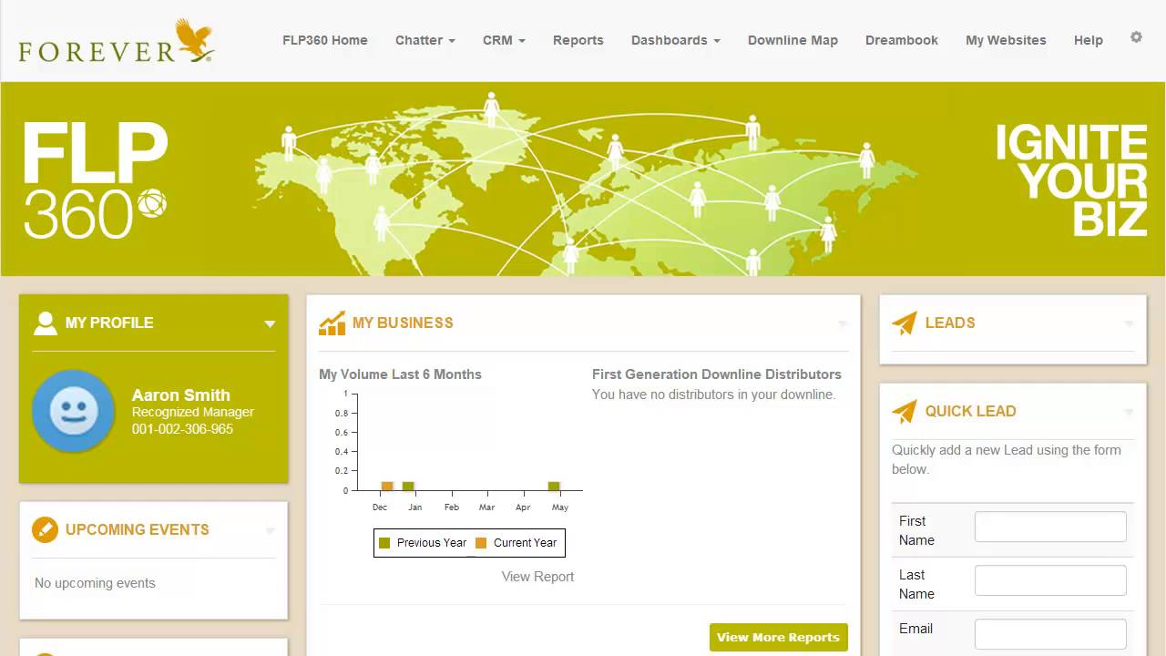Click Aaron Smith's avatar picture
This screenshot has height=656, width=1166.
point(74,411)
